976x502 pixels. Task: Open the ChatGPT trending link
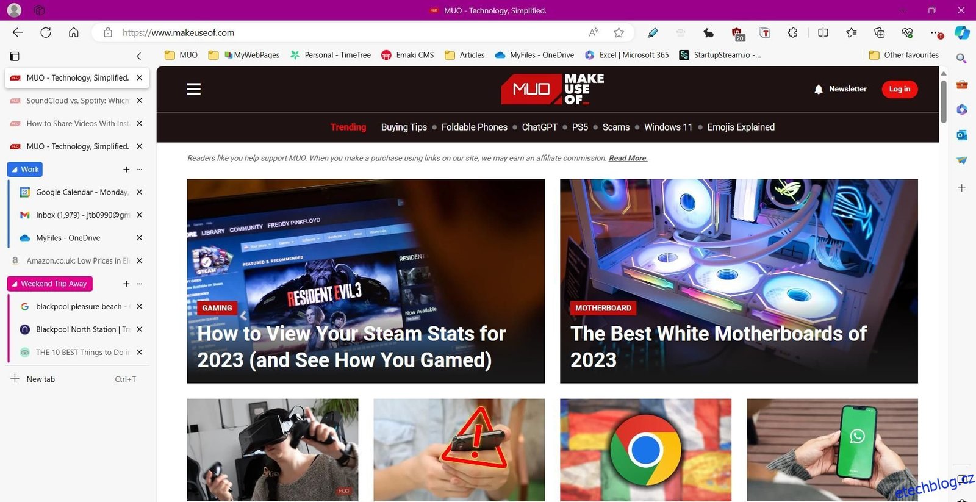[539, 127]
